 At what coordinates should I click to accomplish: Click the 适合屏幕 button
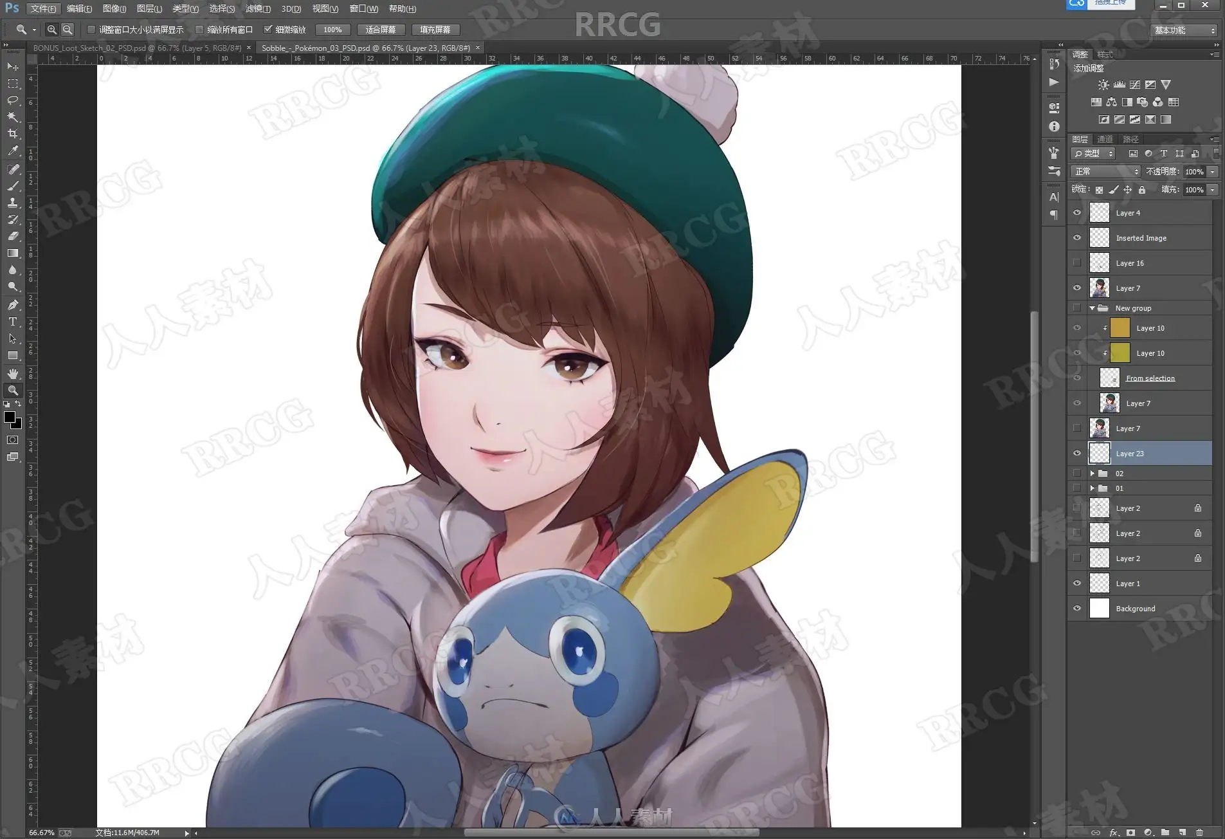(x=381, y=30)
